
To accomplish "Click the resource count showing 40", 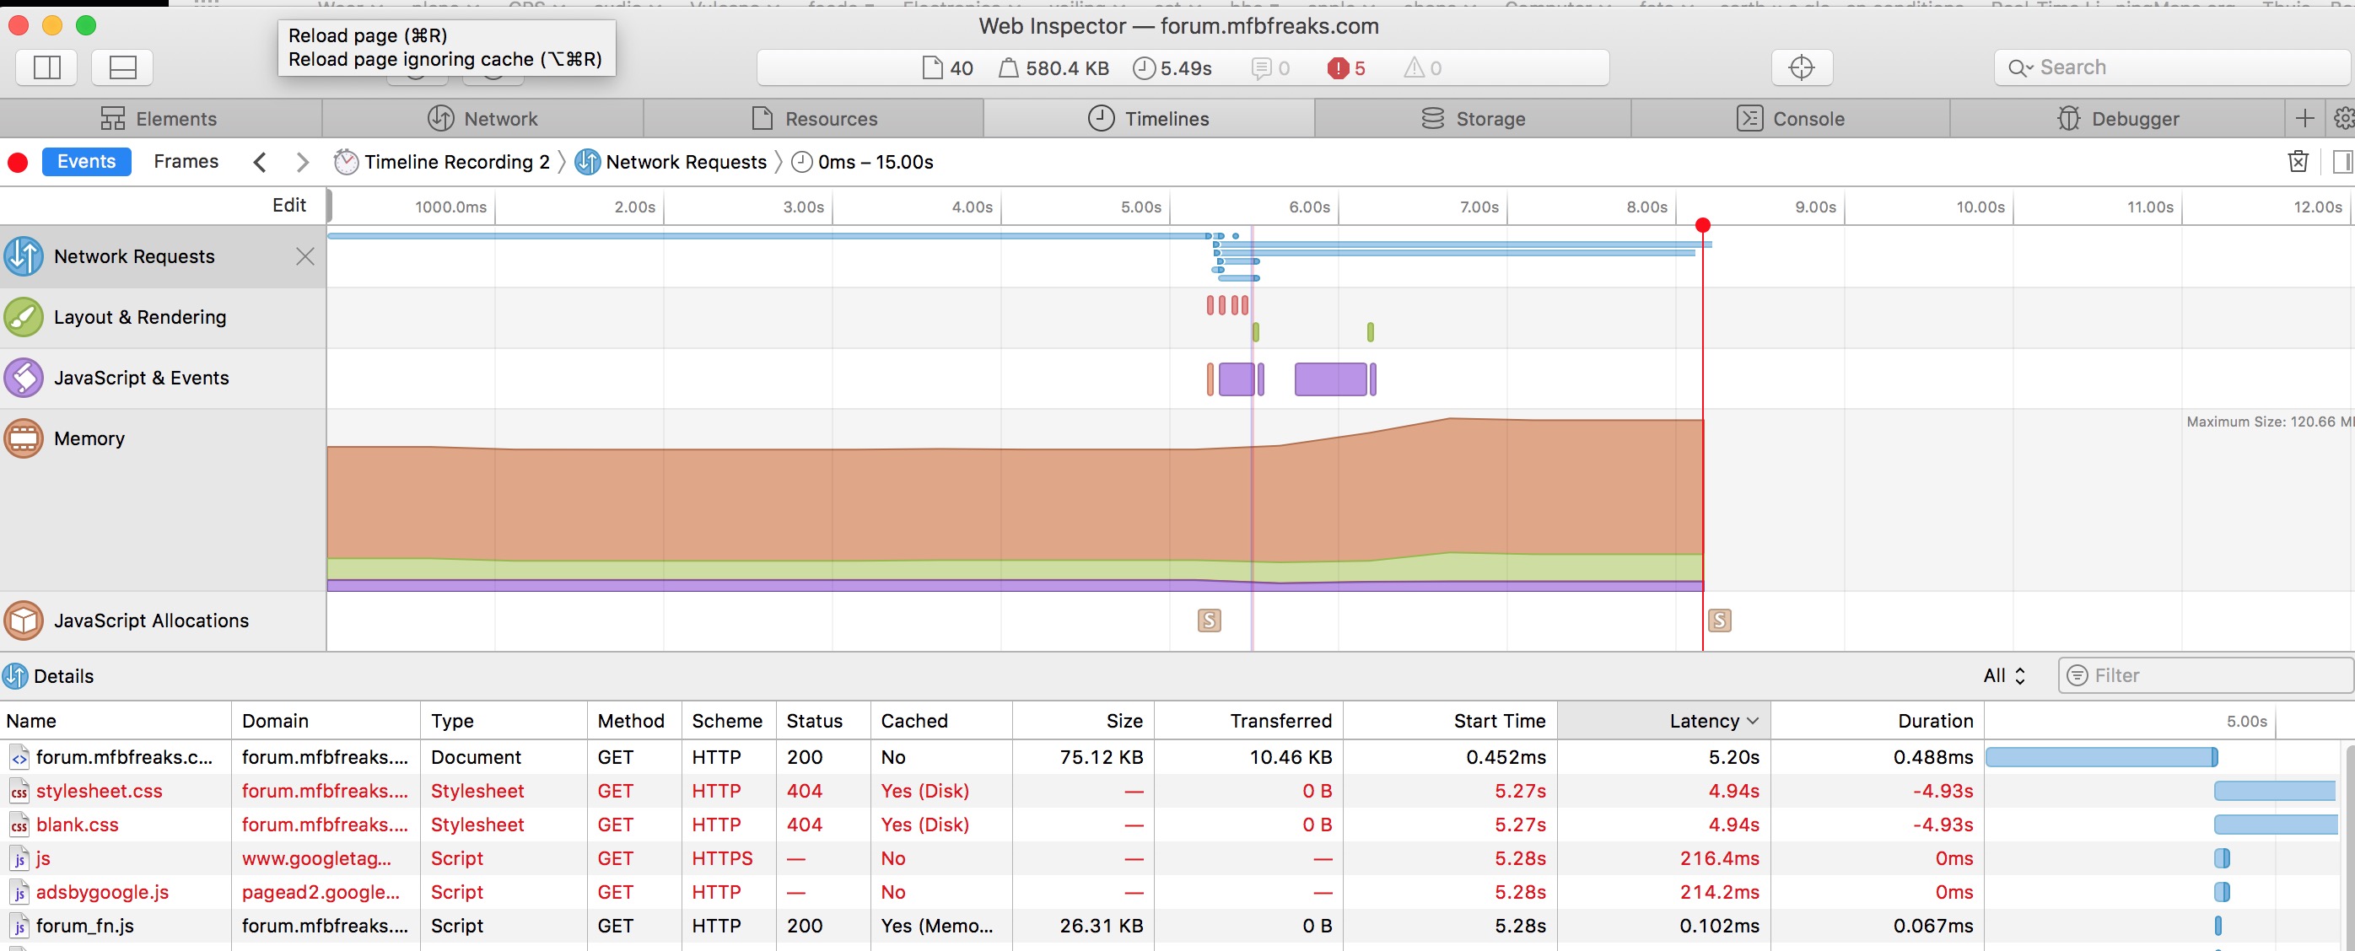I will tap(948, 68).
